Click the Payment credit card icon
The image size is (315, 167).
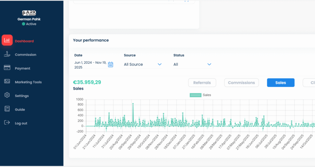pyautogui.click(x=7, y=68)
